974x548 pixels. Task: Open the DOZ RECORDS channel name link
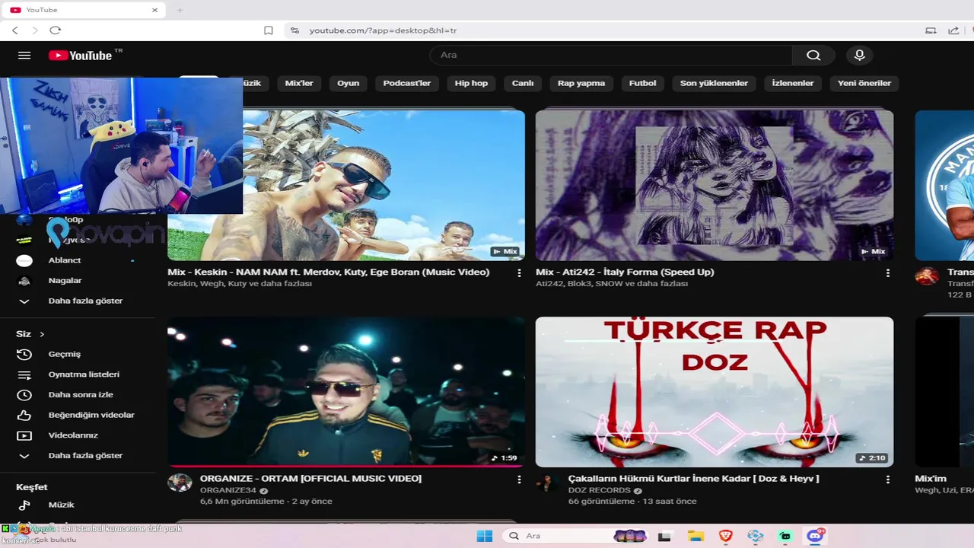600,490
